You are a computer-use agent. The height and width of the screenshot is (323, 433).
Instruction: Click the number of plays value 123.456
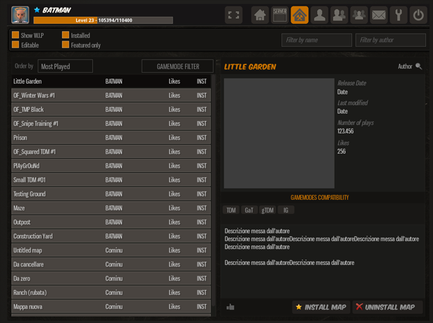[345, 131]
